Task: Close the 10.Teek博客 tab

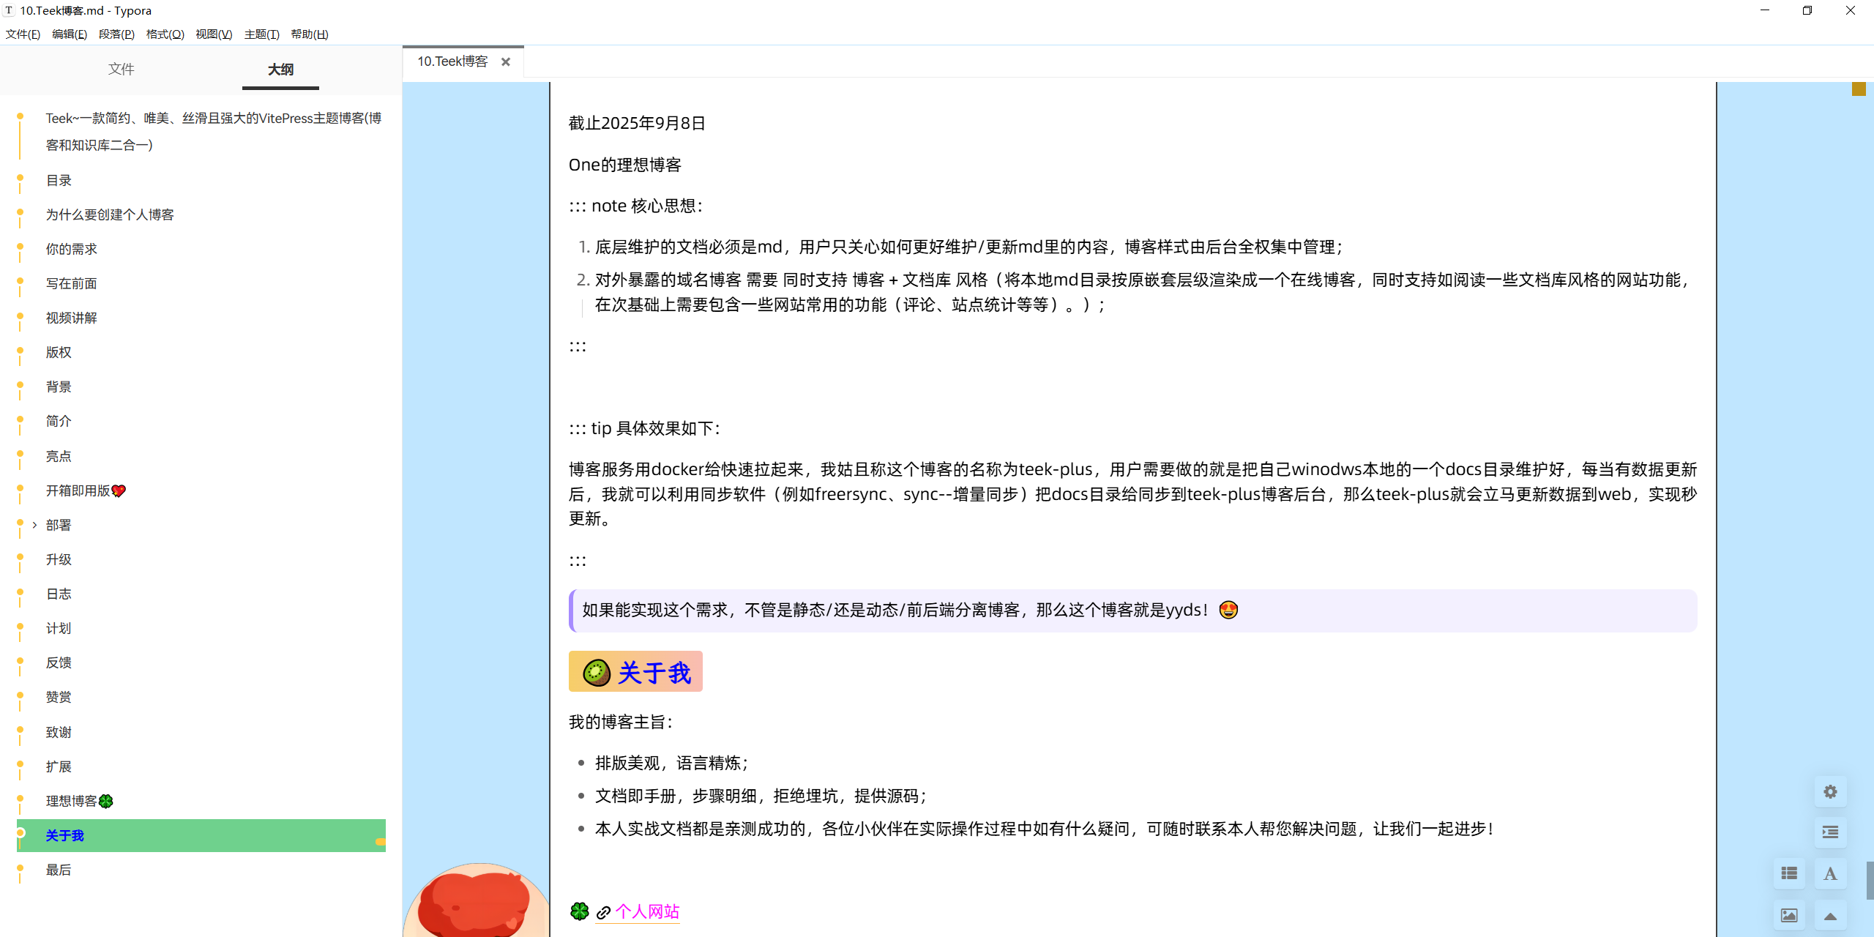Action: 505,62
